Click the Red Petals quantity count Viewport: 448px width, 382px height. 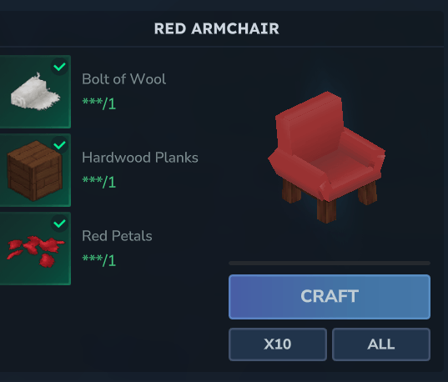pos(98,260)
